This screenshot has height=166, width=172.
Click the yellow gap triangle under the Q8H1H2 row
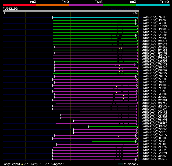pos(119,137)
